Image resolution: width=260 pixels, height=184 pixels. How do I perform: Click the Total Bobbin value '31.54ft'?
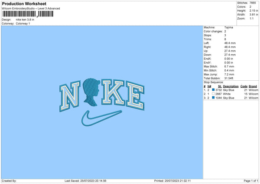[229, 79]
